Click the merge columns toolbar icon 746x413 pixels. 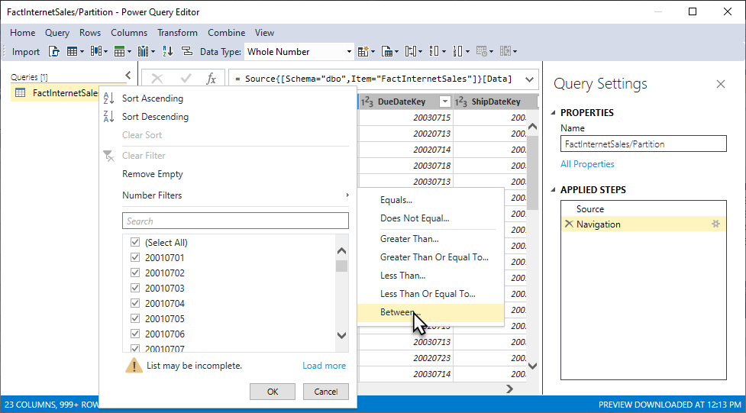point(410,52)
